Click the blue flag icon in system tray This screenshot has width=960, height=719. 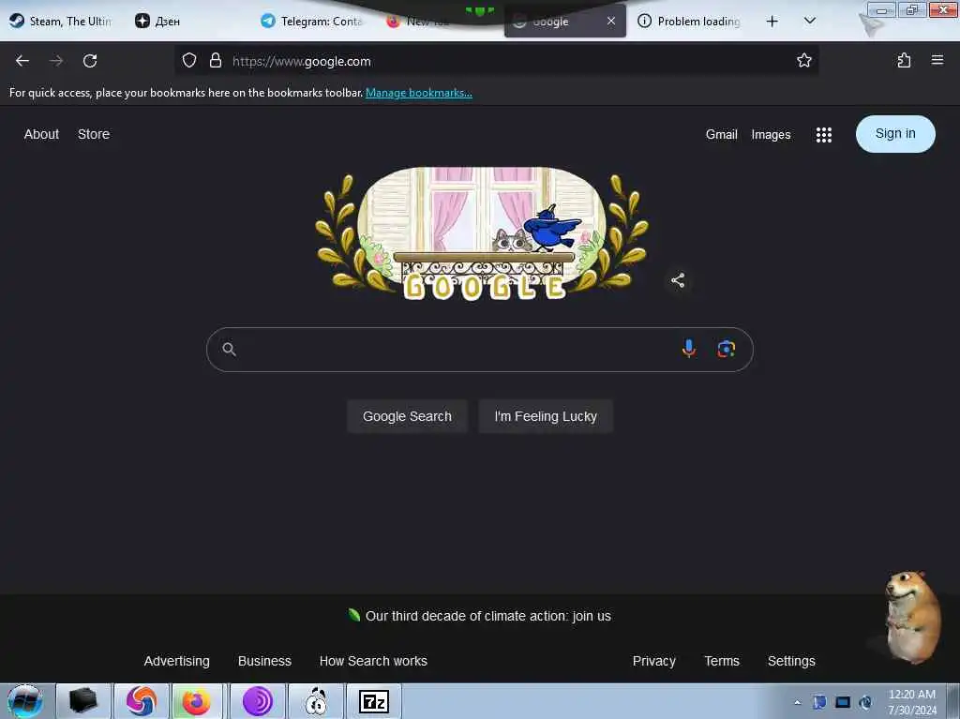pyautogui.click(x=819, y=702)
